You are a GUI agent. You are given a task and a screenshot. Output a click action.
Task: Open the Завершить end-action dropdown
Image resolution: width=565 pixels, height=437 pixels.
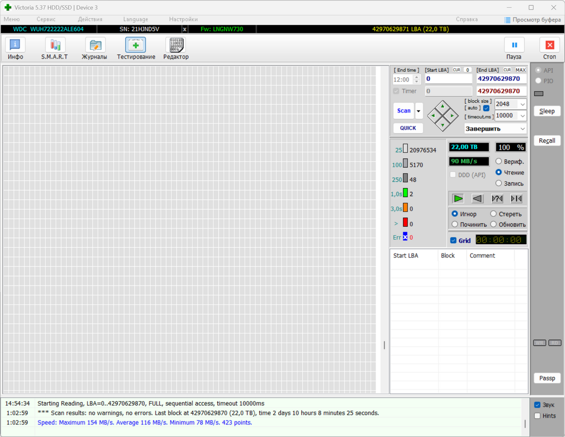click(495, 129)
